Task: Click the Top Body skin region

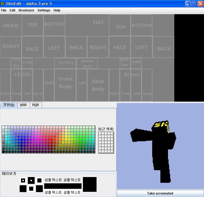Action: [65, 63]
